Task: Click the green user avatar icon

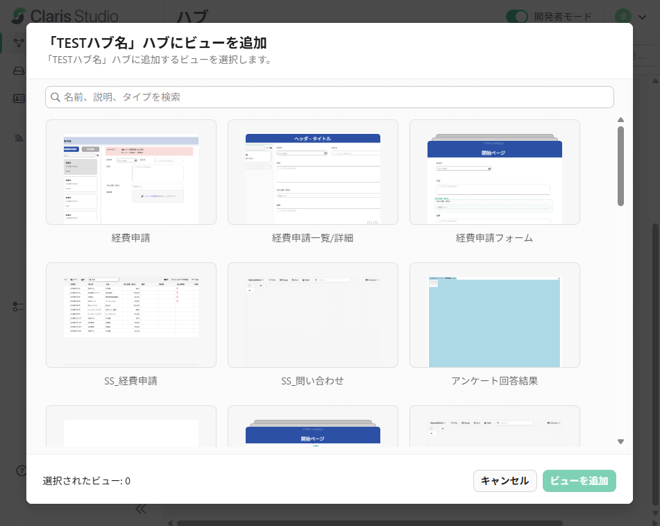Action: point(623,16)
